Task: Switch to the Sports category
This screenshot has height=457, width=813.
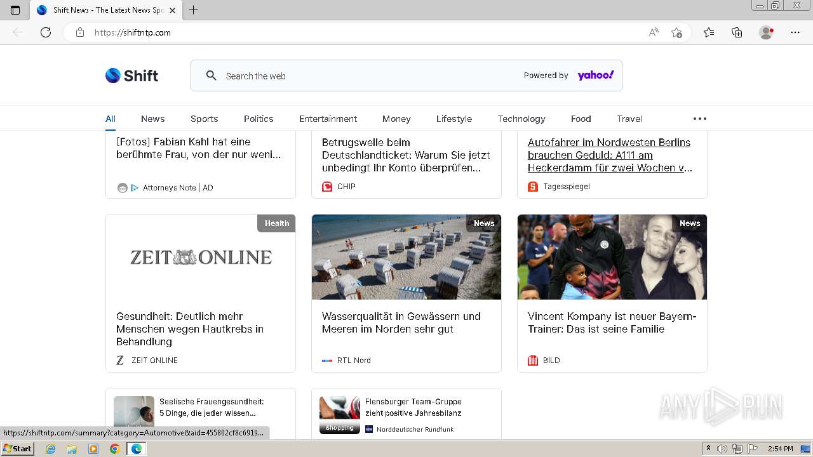Action: click(204, 119)
